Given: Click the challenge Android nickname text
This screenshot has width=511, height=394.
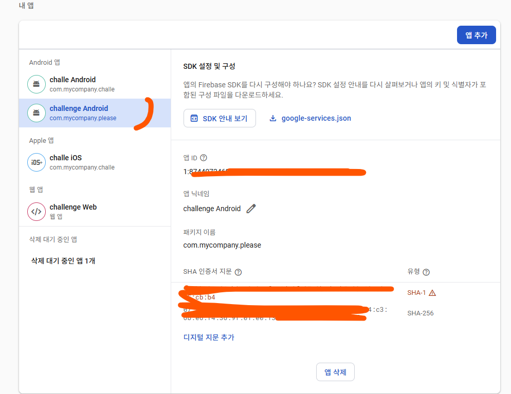Looking at the screenshot, I should (212, 209).
